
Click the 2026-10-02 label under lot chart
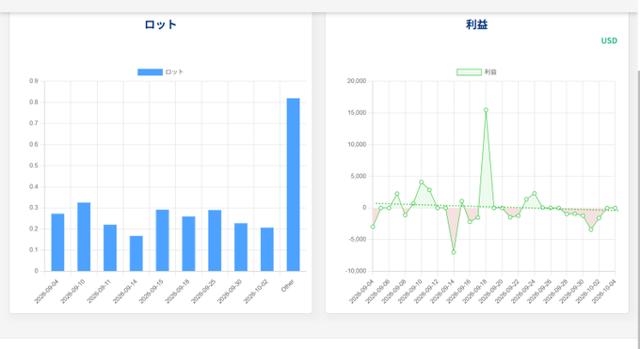(256, 292)
